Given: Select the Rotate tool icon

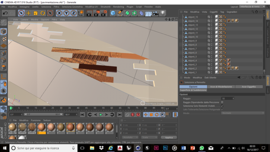Looking at the screenshot, I should click(x=43, y=13).
